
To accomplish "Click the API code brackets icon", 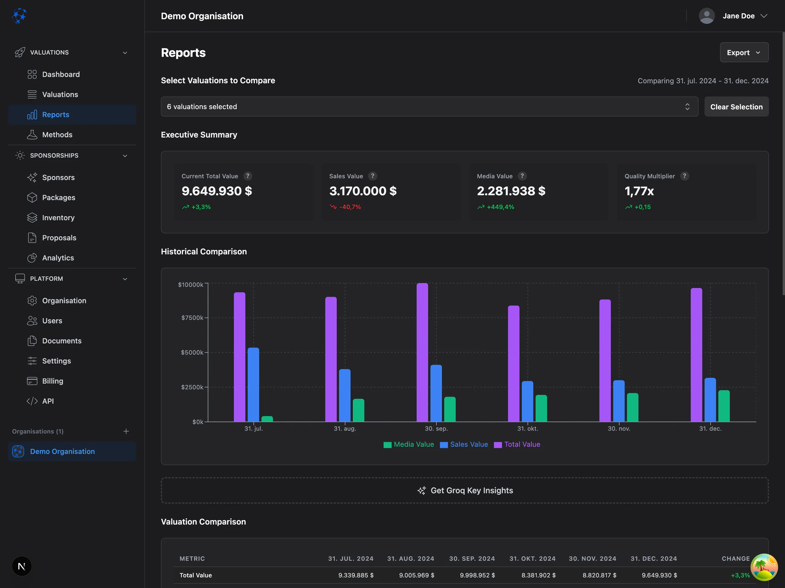I will (x=32, y=401).
